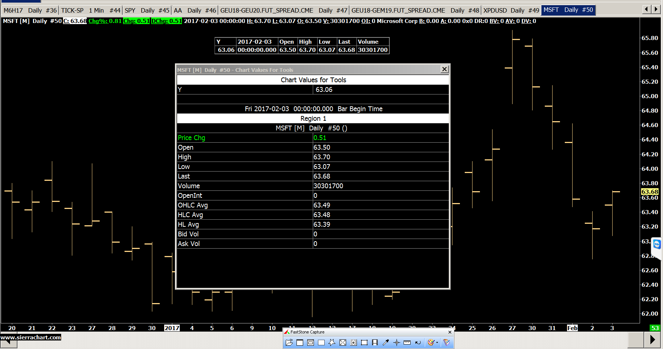Select the High row in Chart Values
This screenshot has height=349, width=663.
pos(313,157)
